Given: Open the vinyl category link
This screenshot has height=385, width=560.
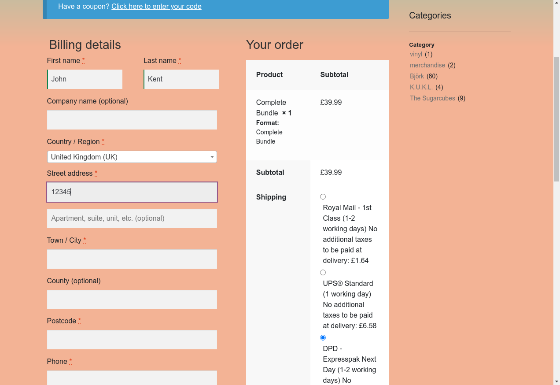Looking at the screenshot, I should (x=416, y=54).
